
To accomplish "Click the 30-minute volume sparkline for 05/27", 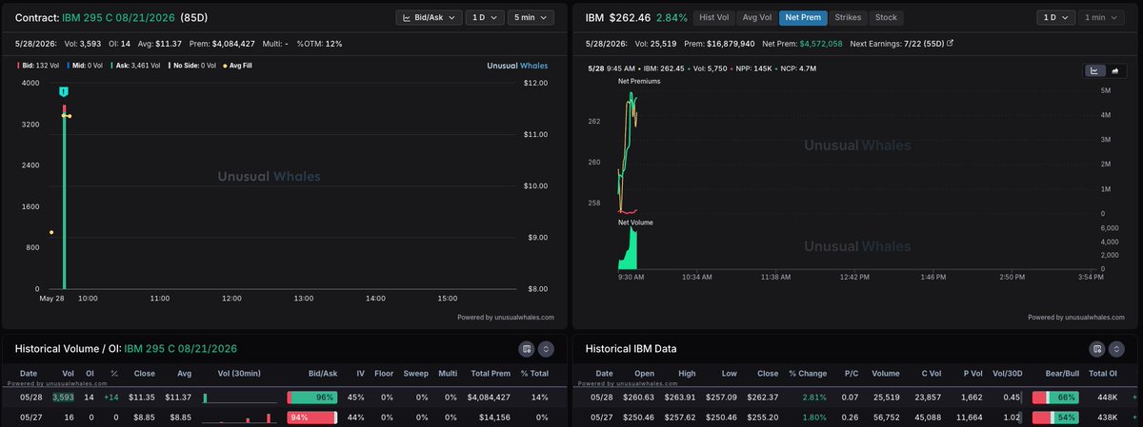I will pos(240,417).
